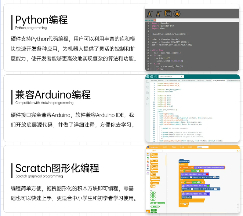Click the circular reset icon in Python editor
Viewport: 243px width, 216px height.
177,14
